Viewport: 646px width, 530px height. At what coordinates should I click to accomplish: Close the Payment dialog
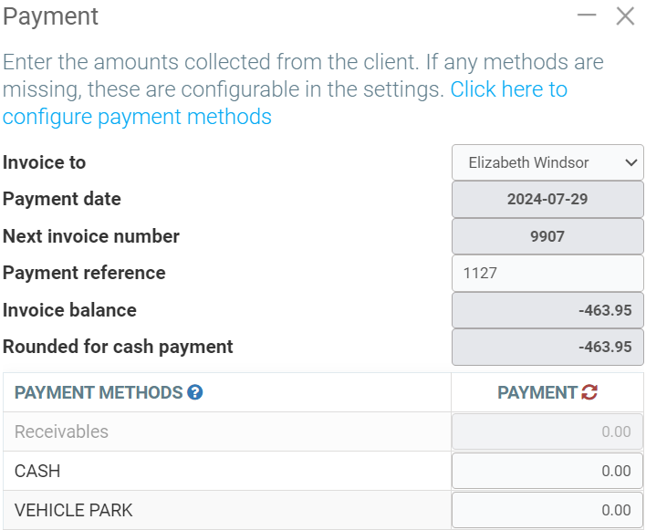(x=625, y=16)
